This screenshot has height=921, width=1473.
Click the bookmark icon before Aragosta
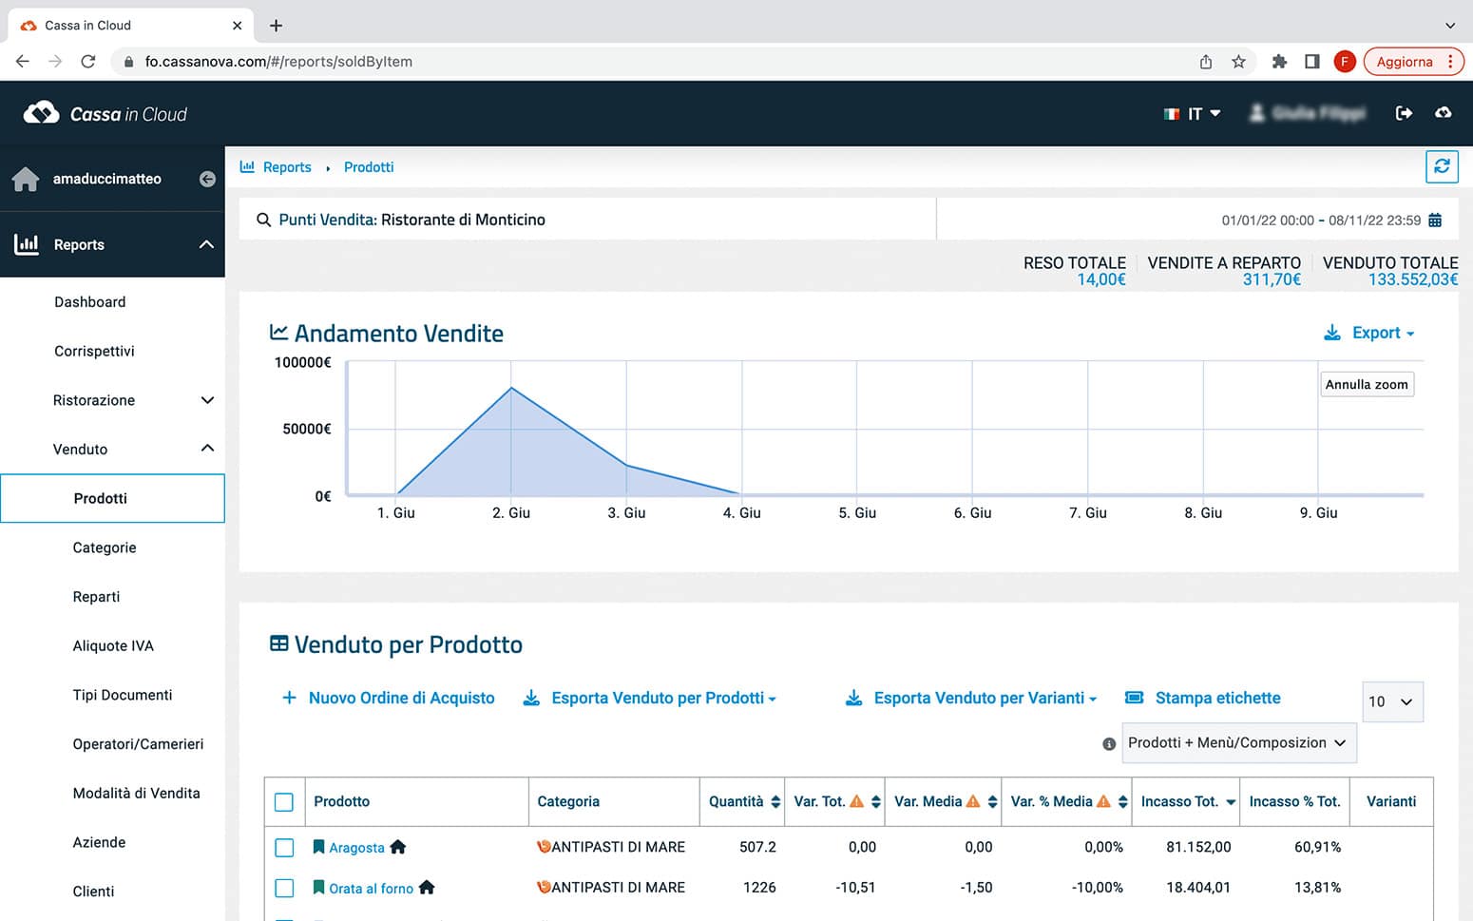[x=318, y=847]
